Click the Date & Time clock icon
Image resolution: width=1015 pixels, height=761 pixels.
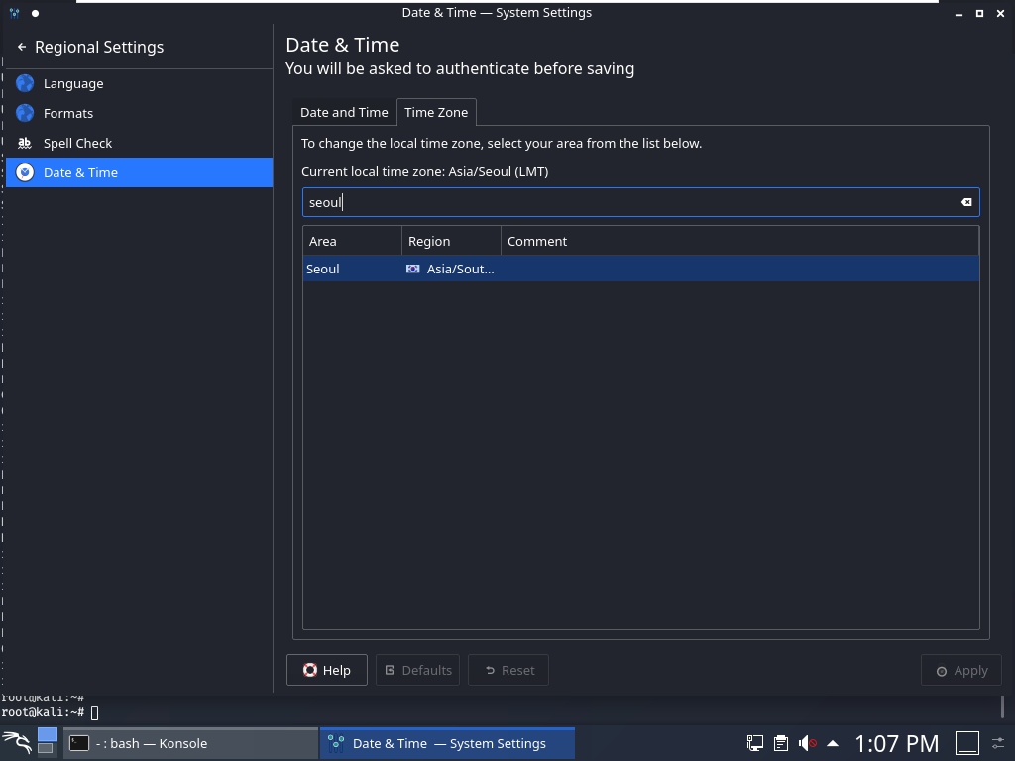tap(25, 172)
